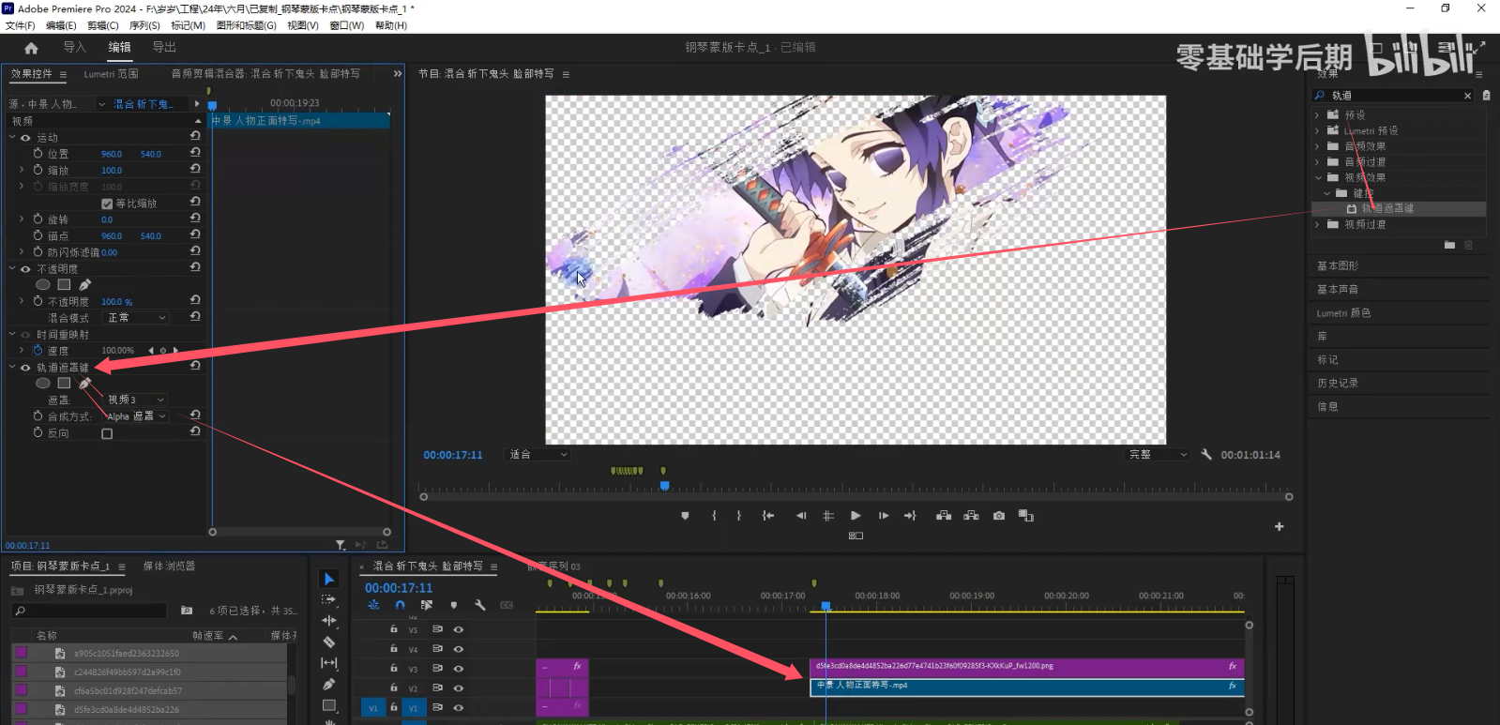The image size is (1500, 725).
Task: Switch to the 导出 workspace tab
Action: [x=164, y=47]
